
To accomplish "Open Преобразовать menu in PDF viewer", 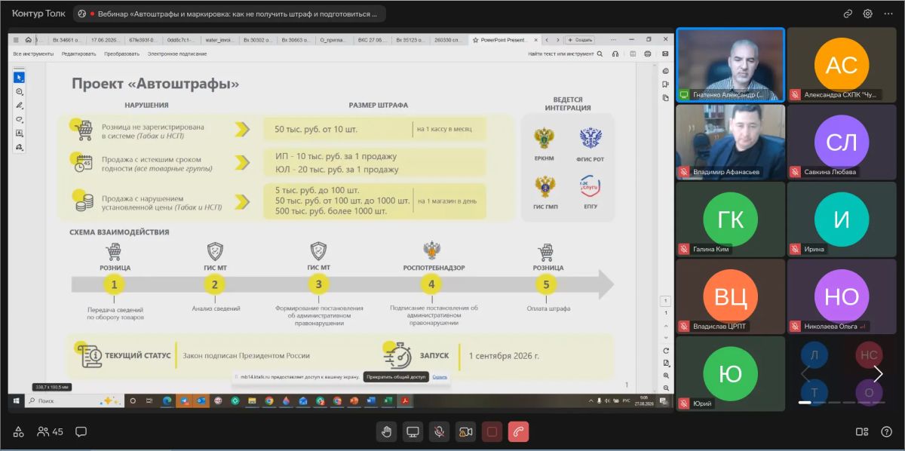I will 121,54.
